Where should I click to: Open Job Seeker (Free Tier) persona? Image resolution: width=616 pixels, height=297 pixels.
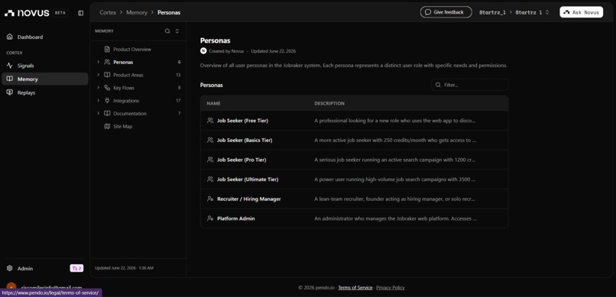[242, 121]
